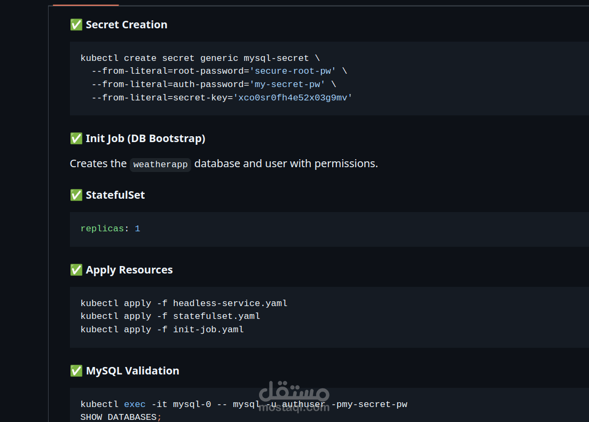
Task: Click the Mostaql watermark logo
Action: 294,397
